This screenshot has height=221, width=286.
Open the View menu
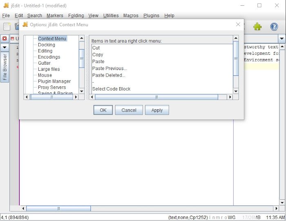point(94,16)
